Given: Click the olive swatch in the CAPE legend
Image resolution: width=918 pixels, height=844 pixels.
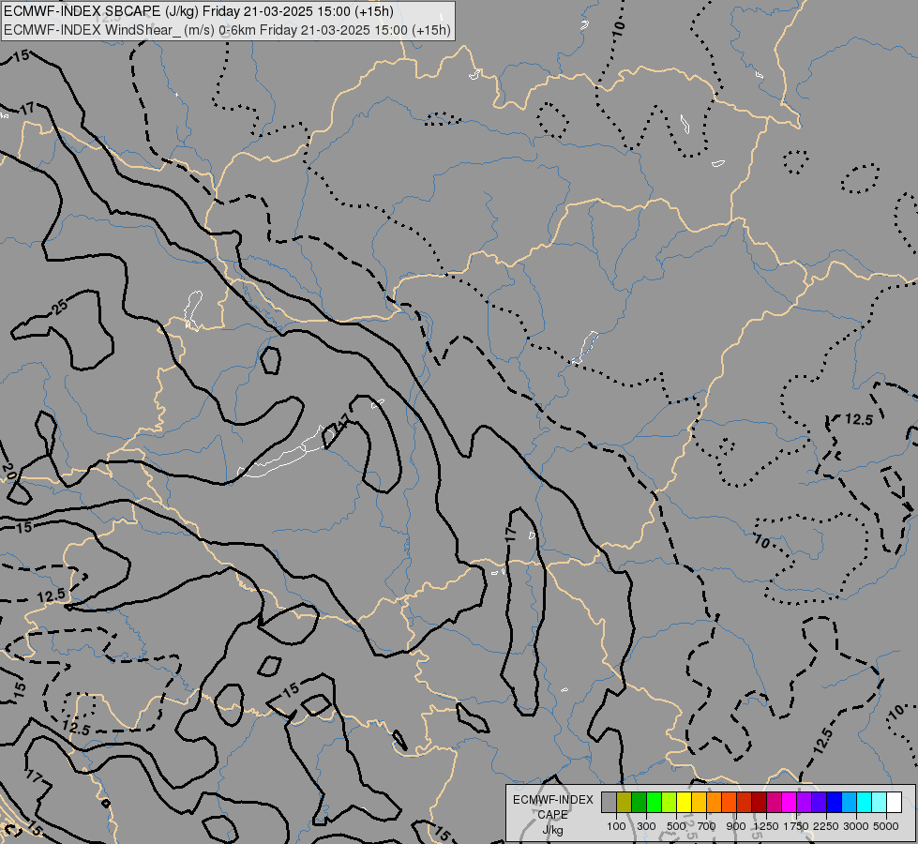Looking at the screenshot, I should pyautogui.click(x=624, y=802).
